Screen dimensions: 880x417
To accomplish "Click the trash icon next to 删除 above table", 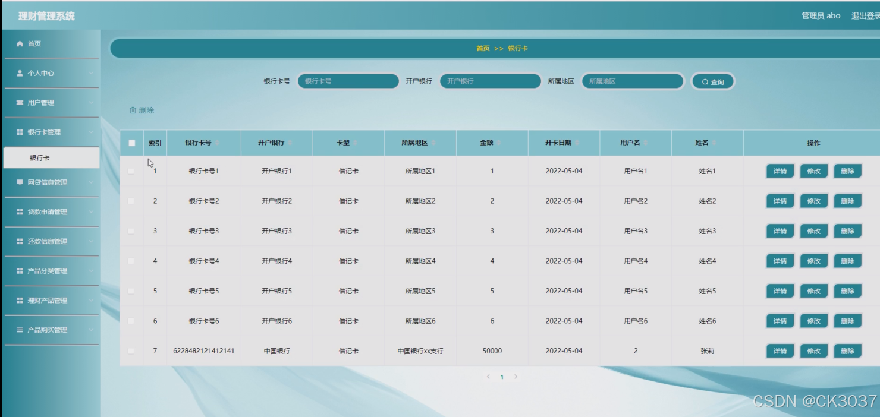I will point(133,110).
